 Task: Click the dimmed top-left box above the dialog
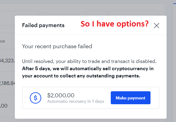[19, 13]
